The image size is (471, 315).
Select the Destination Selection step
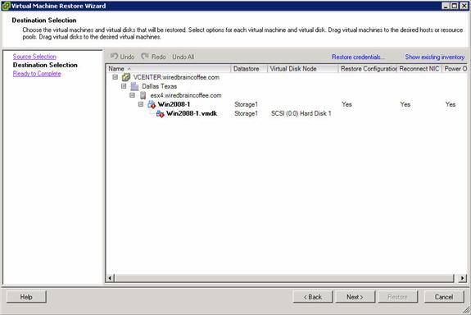[x=45, y=65]
